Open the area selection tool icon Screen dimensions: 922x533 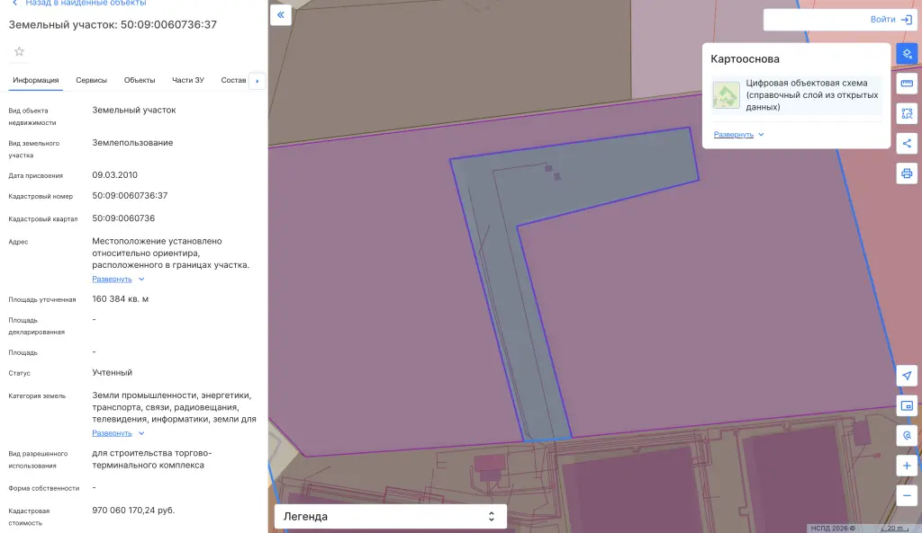(907, 113)
